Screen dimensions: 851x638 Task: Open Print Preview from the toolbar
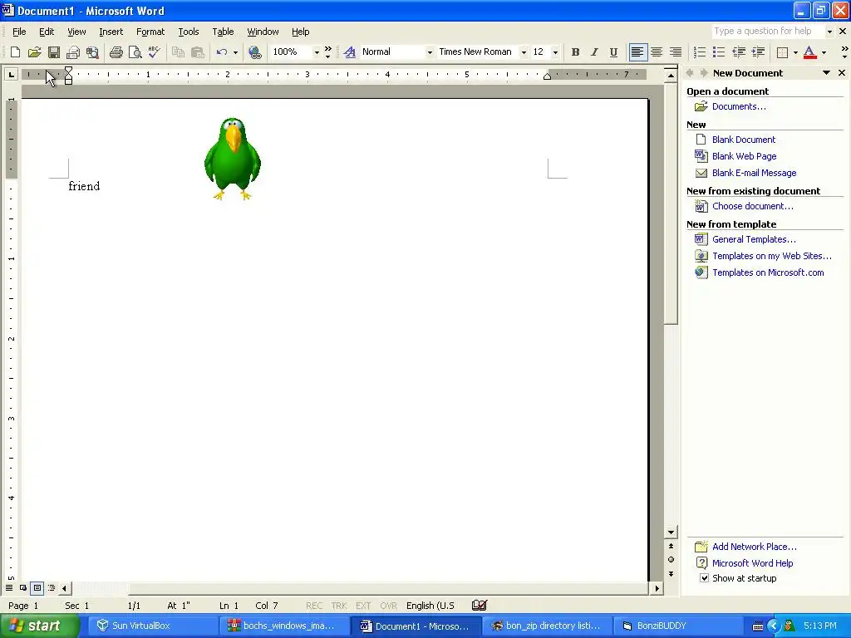coord(135,52)
